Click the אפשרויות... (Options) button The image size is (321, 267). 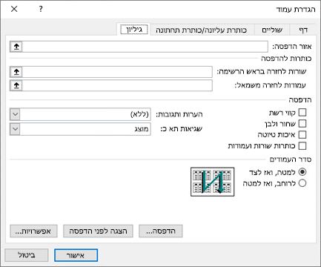(x=33, y=231)
